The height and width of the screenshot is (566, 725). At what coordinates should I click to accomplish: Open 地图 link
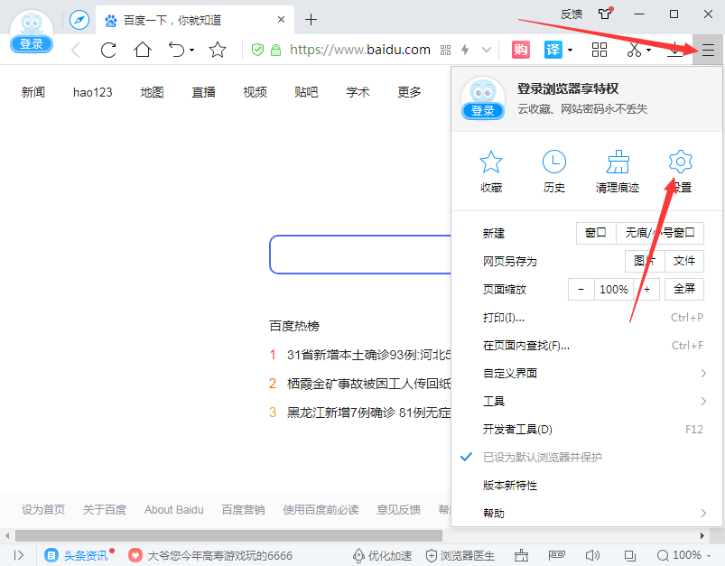click(x=152, y=92)
